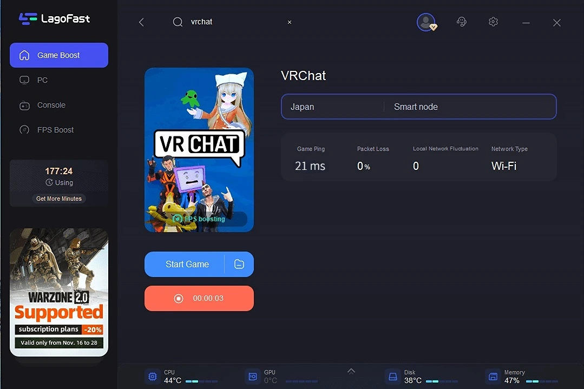584x389 pixels.
Task: Stop boosting with the timer button
Action: 199,298
